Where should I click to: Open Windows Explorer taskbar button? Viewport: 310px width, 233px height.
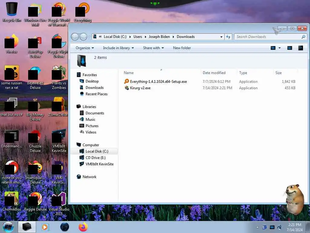(27, 227)
